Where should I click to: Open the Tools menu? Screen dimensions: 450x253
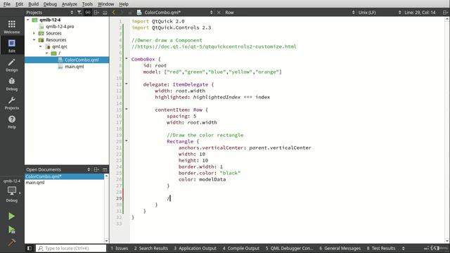[87, 4]
